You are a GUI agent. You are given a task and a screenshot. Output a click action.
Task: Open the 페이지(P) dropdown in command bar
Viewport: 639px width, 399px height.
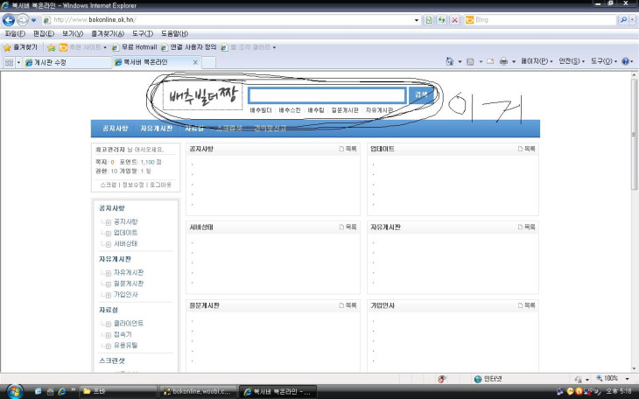[536, 62]
